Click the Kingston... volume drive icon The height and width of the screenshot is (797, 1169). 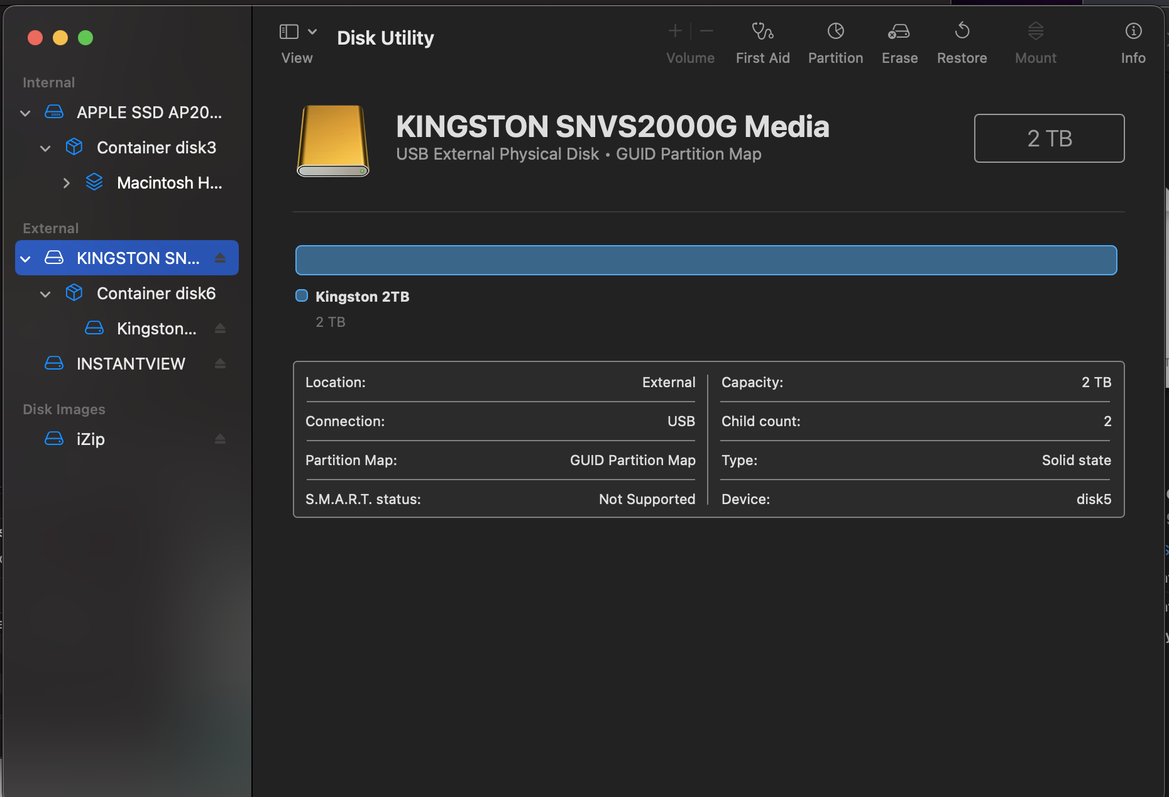click(94, 329)
